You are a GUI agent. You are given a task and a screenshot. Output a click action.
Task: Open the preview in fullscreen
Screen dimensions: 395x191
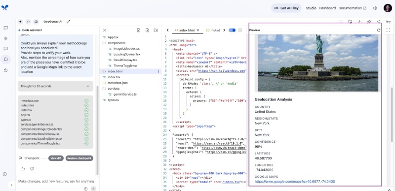(x=388, y=30)
